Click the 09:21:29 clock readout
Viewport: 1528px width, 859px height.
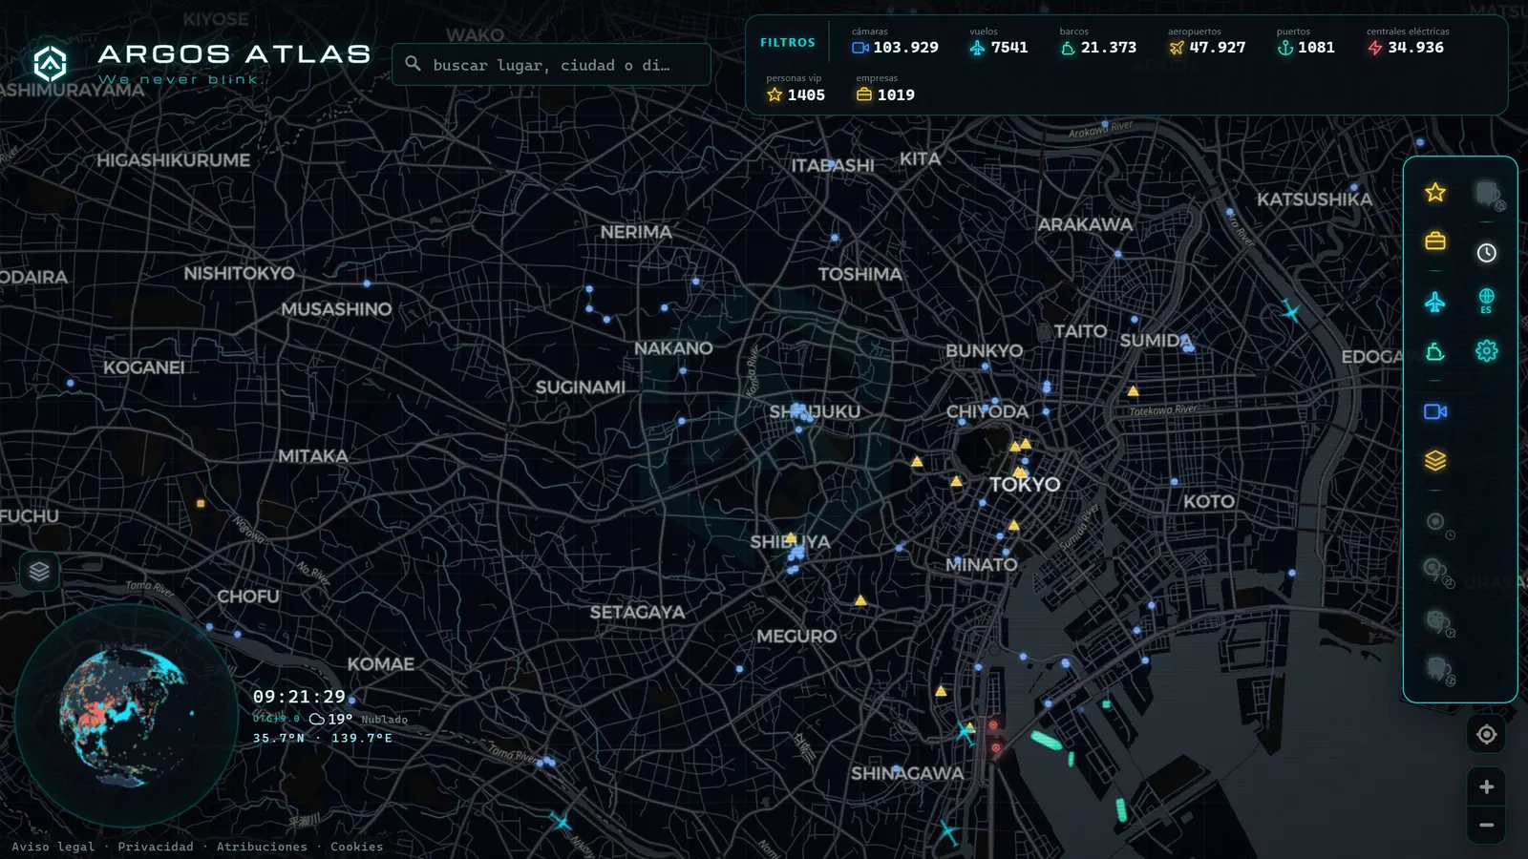tap(299, 697)
